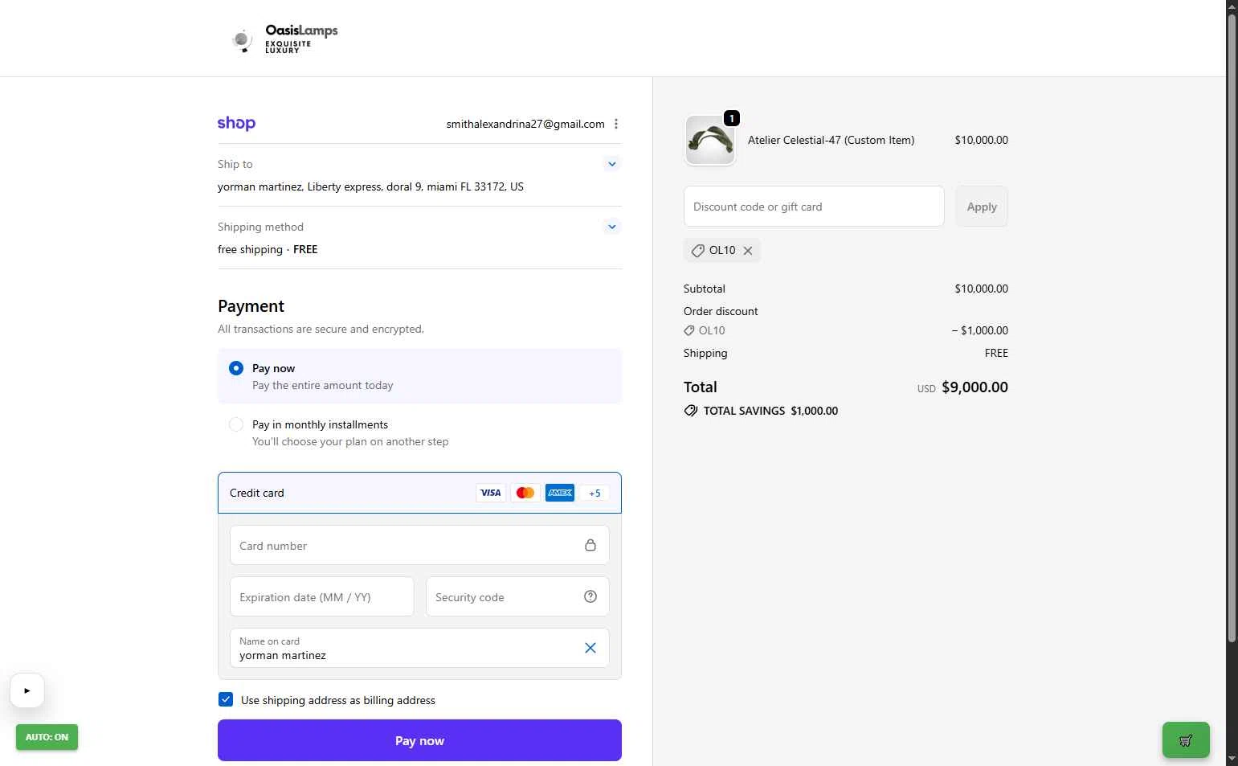The image size is (1238, 766).
Task: Click the Apply discount button
Action: [x=982, y=207]
